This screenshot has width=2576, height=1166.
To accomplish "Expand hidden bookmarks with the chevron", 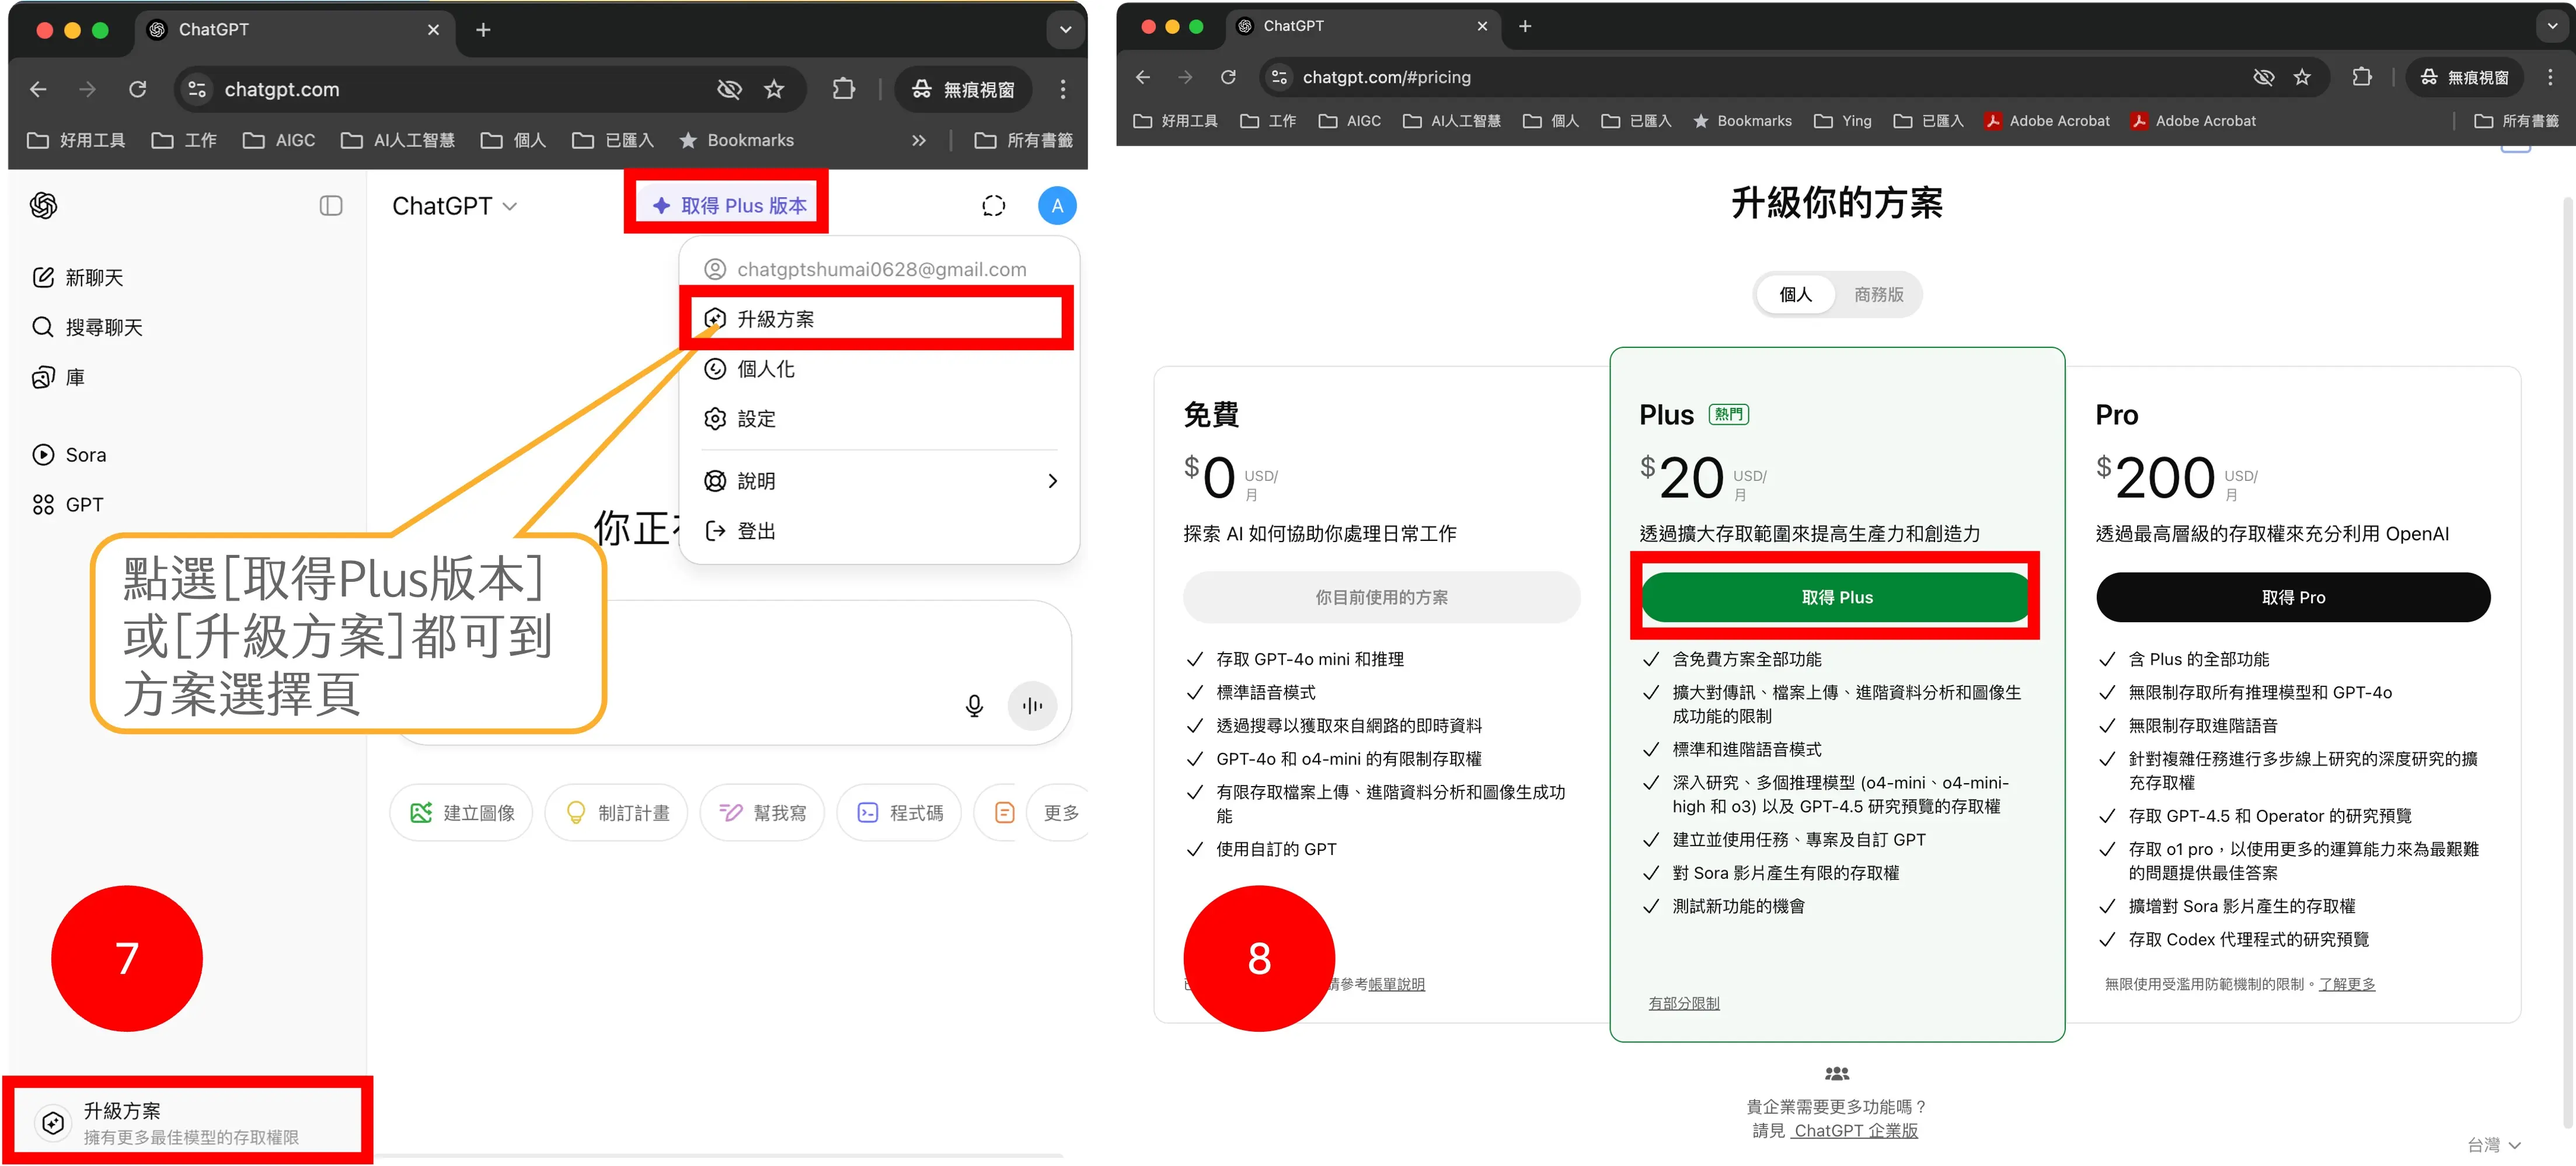I will point(918,140).
